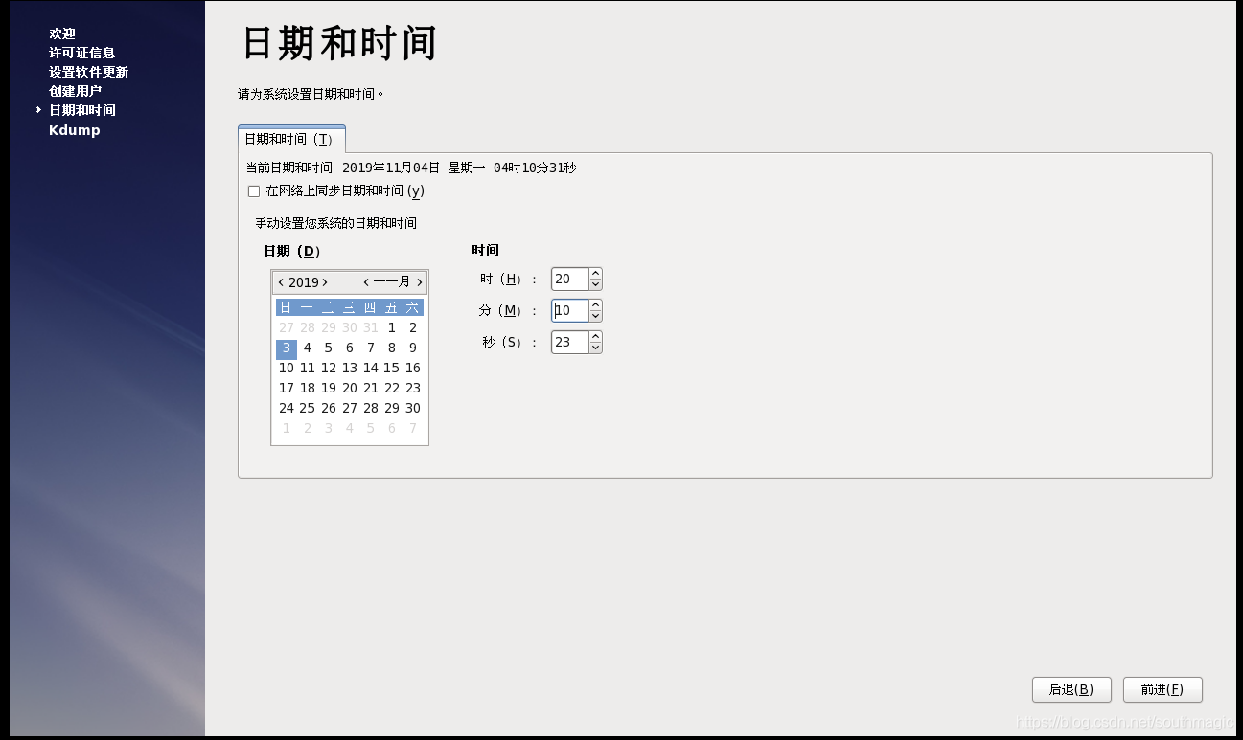1243x740 pixels.
Task: Select day 26 in the calendar
Action: (329, 408)
